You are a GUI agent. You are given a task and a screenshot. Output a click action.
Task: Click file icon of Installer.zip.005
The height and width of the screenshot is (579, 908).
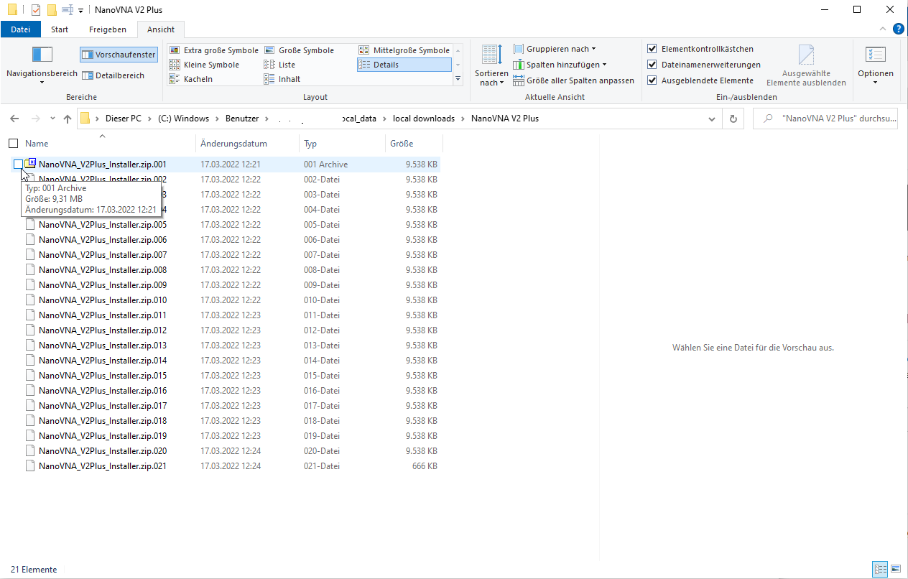(30, 225)
